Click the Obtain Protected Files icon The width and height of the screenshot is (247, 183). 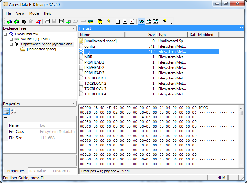[100, 22]
